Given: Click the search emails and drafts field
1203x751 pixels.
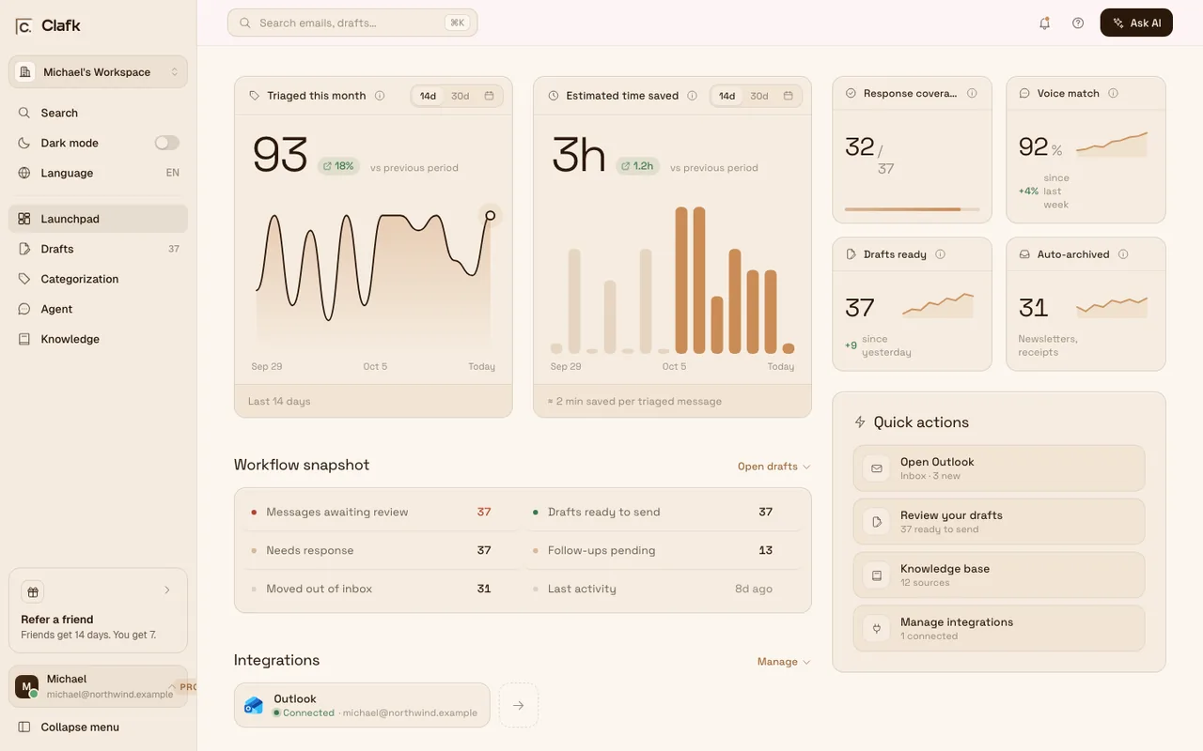Looking at the screenshot, I should pos(352,23).
